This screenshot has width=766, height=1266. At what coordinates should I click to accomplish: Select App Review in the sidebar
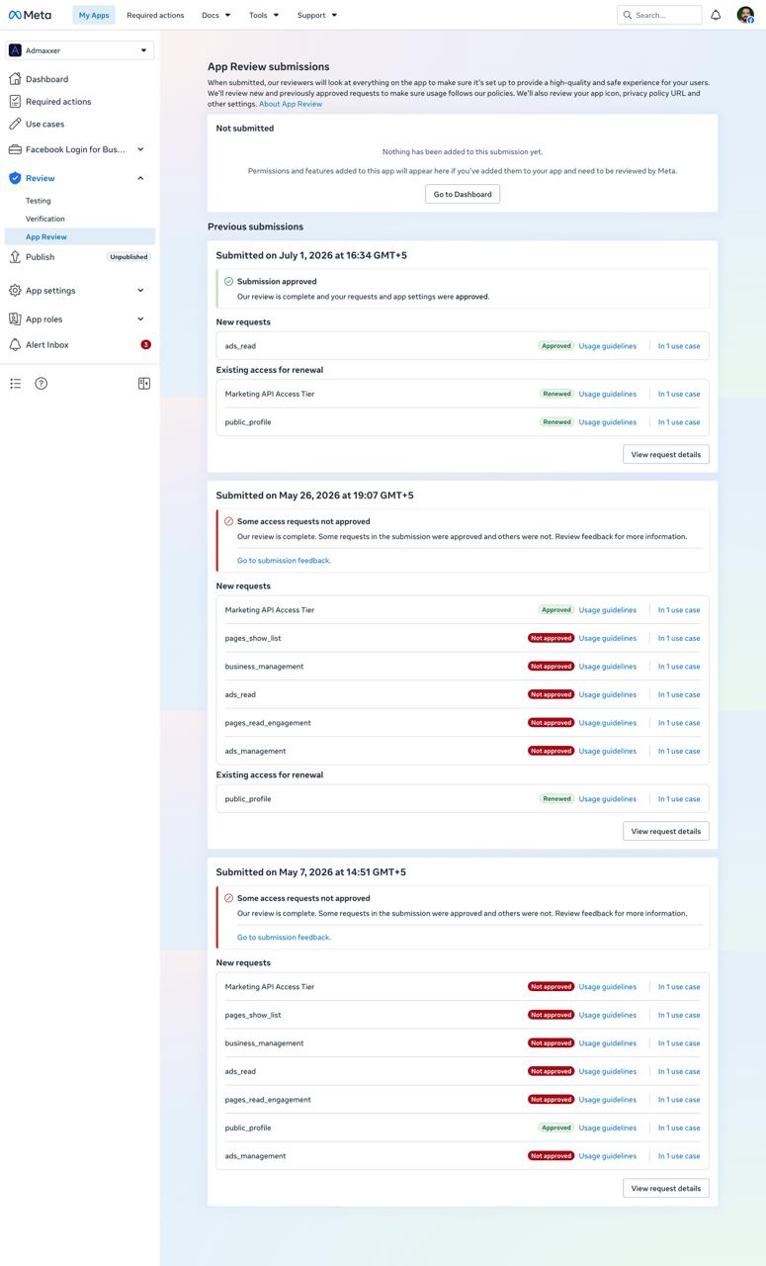click(x=80, y=236)
